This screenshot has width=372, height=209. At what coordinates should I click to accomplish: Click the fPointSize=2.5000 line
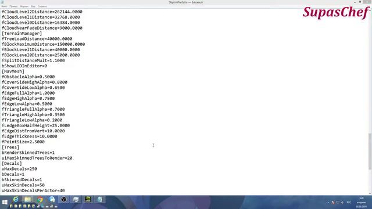(23, 142)
